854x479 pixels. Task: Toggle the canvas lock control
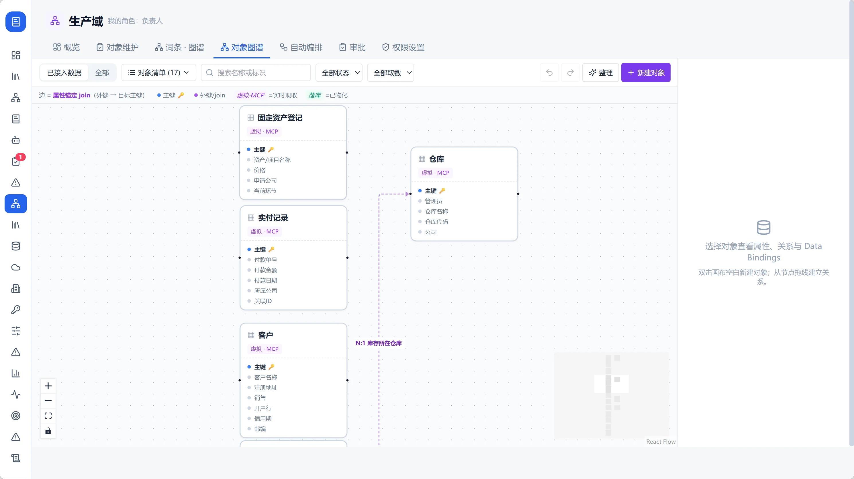click(48, 431)
